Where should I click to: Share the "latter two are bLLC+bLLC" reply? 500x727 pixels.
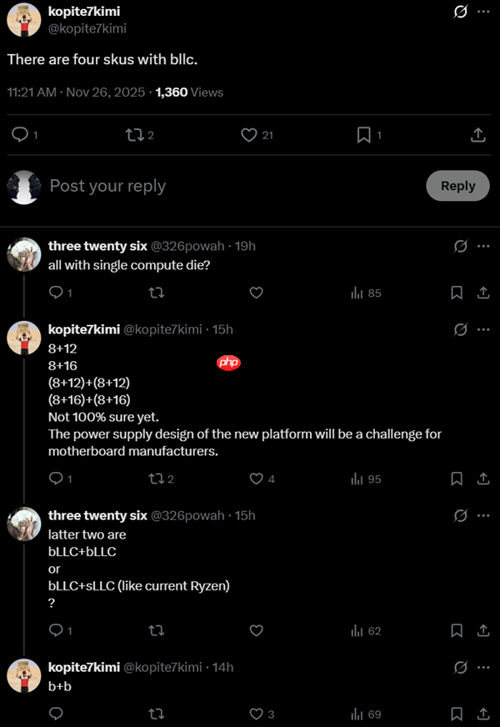(483, 630)
